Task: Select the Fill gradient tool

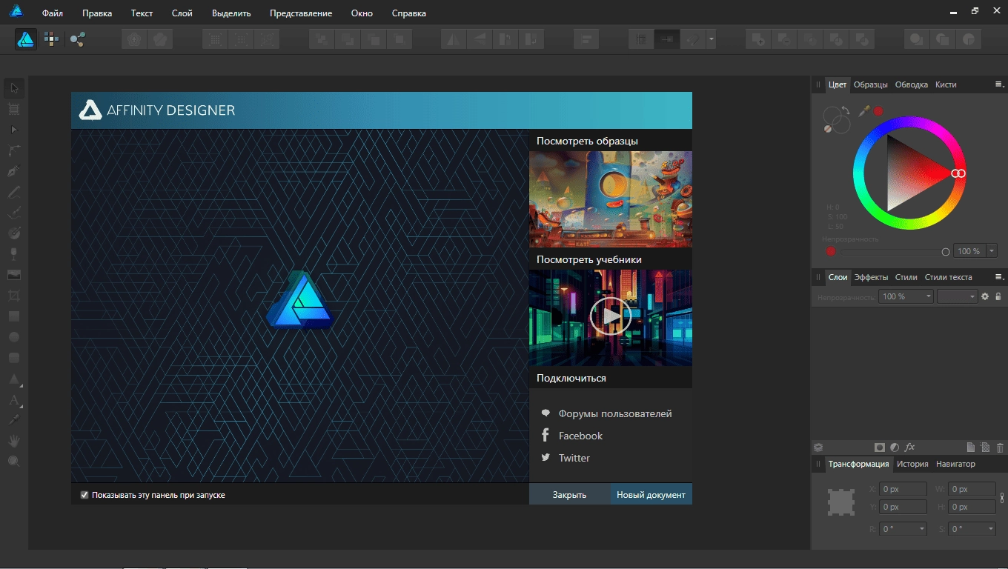Action: pyautogui.click(x=14, y=233)
